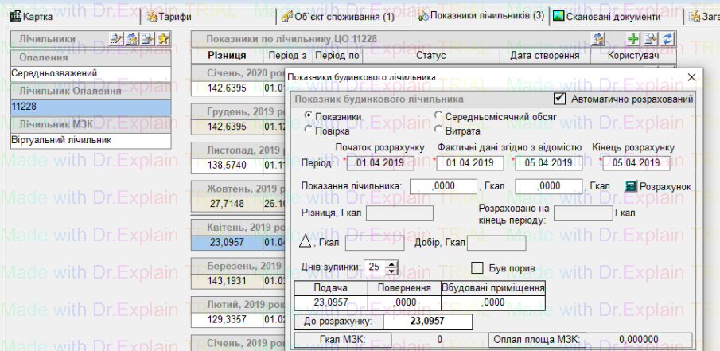Select the Повірка radio button
Viewport: 720px width, 351px height.
pos(309,130)
